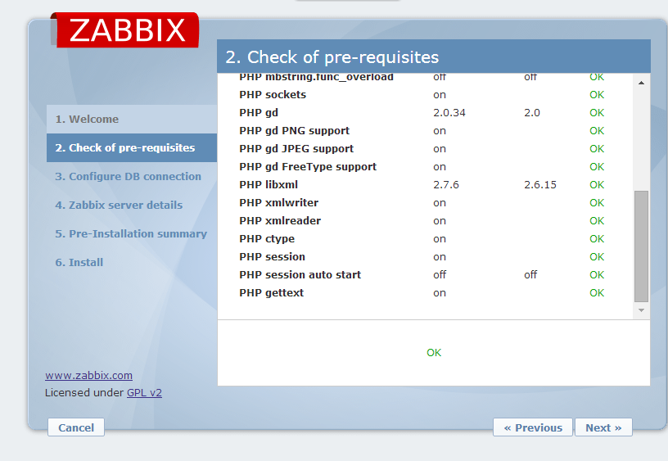Open the GPL v2 license link
The height and width of the screenshot is (461, 668).
coord(144,392)
